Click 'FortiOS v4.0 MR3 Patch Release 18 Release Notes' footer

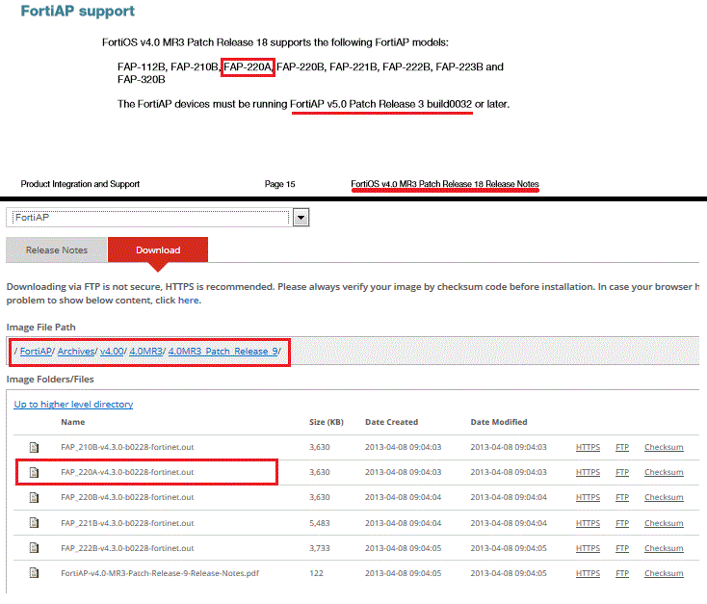(445, 184)
